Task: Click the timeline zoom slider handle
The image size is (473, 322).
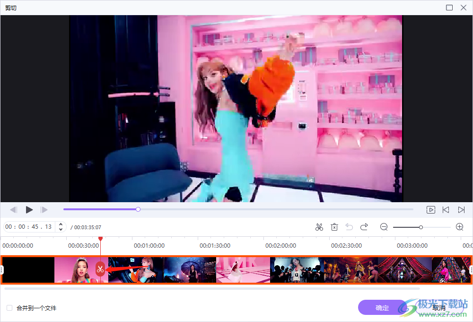Action: 421,227
